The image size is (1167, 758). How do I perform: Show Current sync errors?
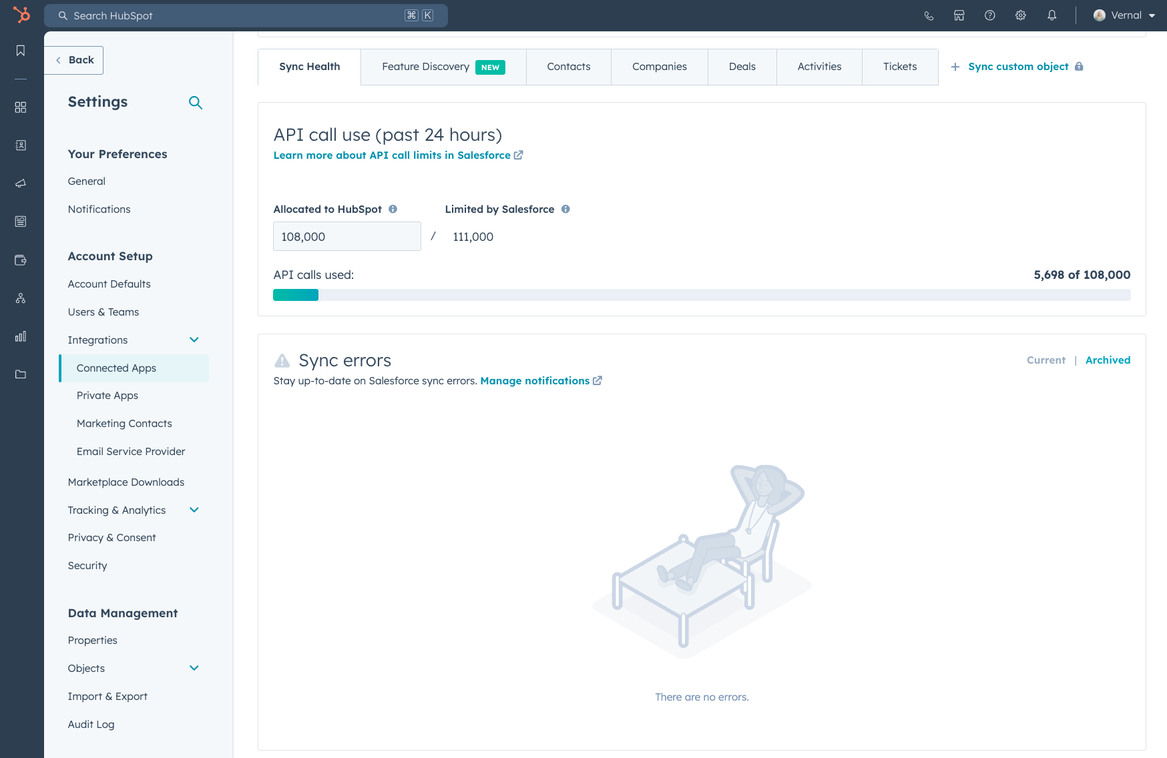[x=1046, y=360]
